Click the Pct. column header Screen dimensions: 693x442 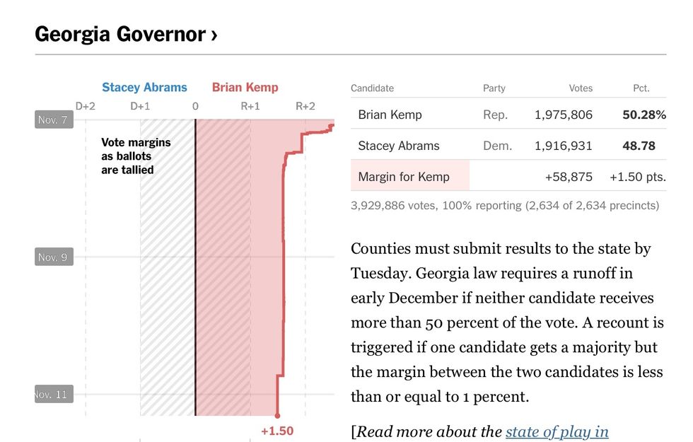coord(641,88)
